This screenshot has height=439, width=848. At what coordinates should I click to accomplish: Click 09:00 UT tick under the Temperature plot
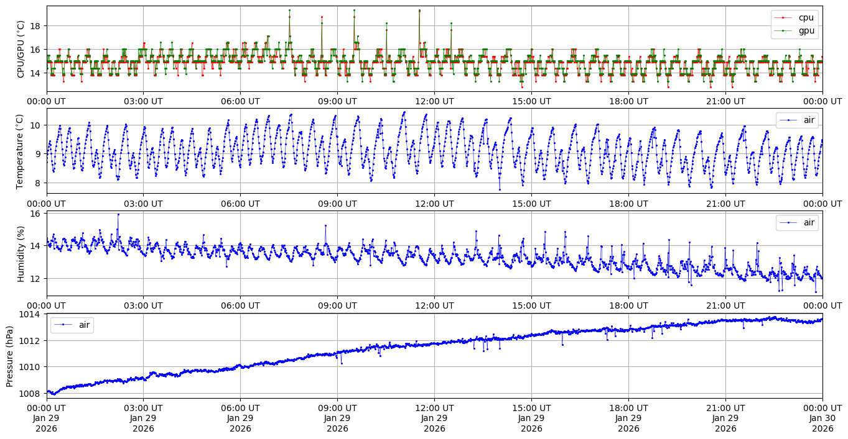point(337,204)
